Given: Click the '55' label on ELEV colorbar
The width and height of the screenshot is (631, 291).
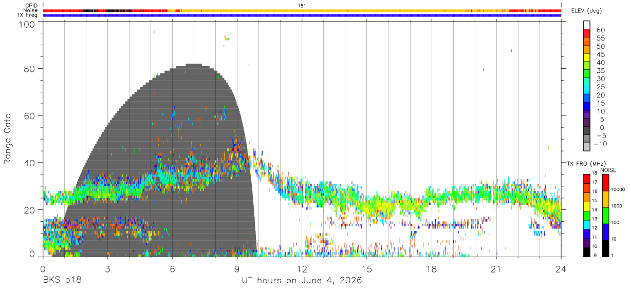Looking at the screenshot, I should click(600, 38).
